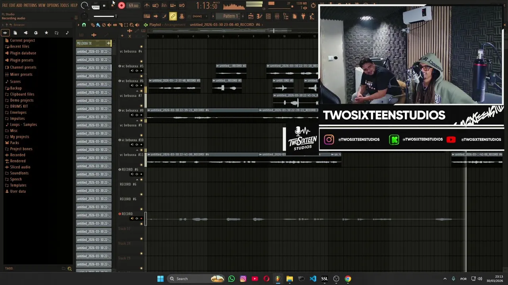Open Instagram from the taskbar

(243, 279)
